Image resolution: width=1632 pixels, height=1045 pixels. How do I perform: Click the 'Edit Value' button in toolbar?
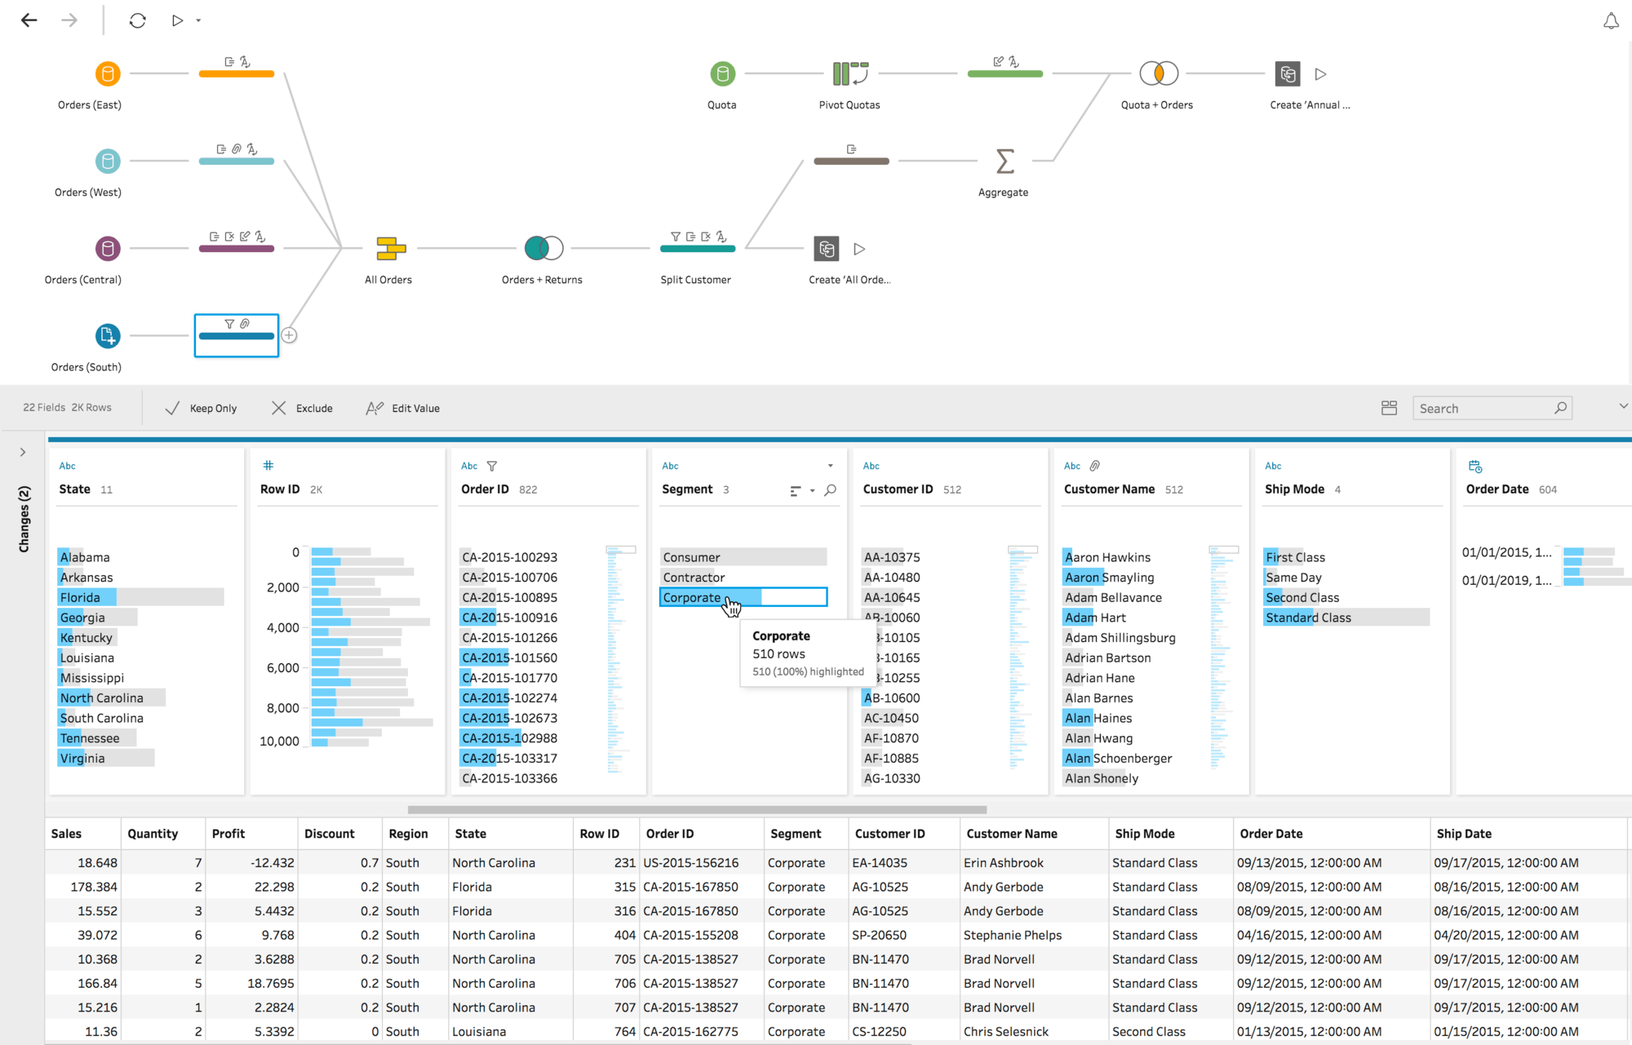pos(405,408)
